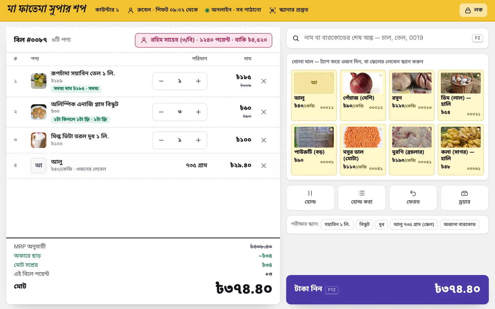Screen dimensions: 495x309
Task: Remove মিল্ক ভিটা তরল দুধ with X icon
Action: click(264, 140)
